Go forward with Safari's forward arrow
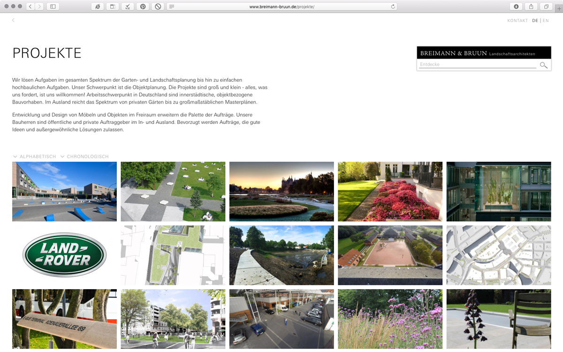The height and width of the screenshot is (352, 563). [39, 7]
